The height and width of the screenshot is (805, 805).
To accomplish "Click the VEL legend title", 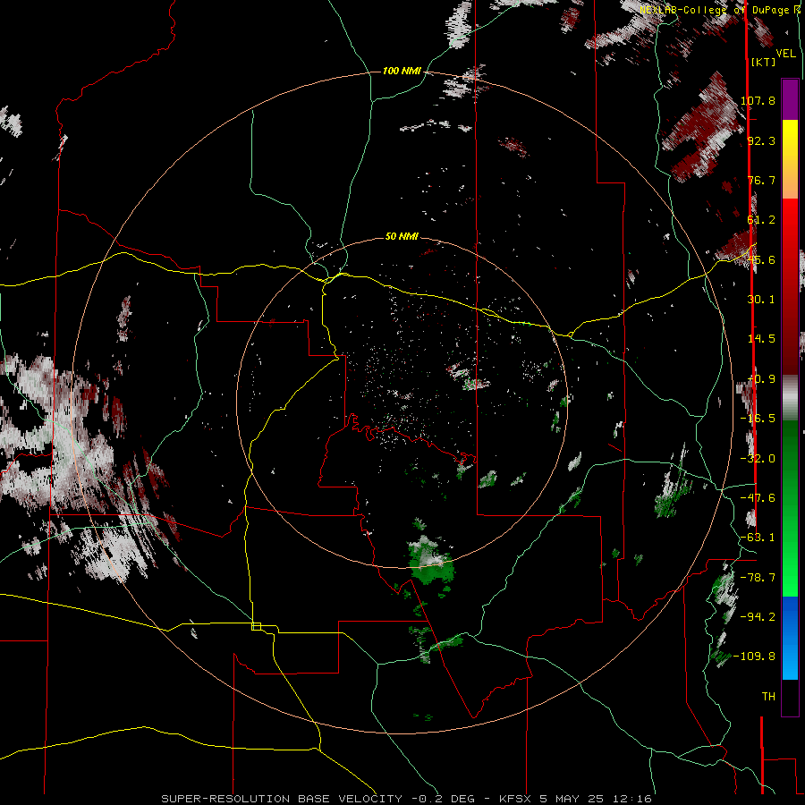I will tap(785, 54).
